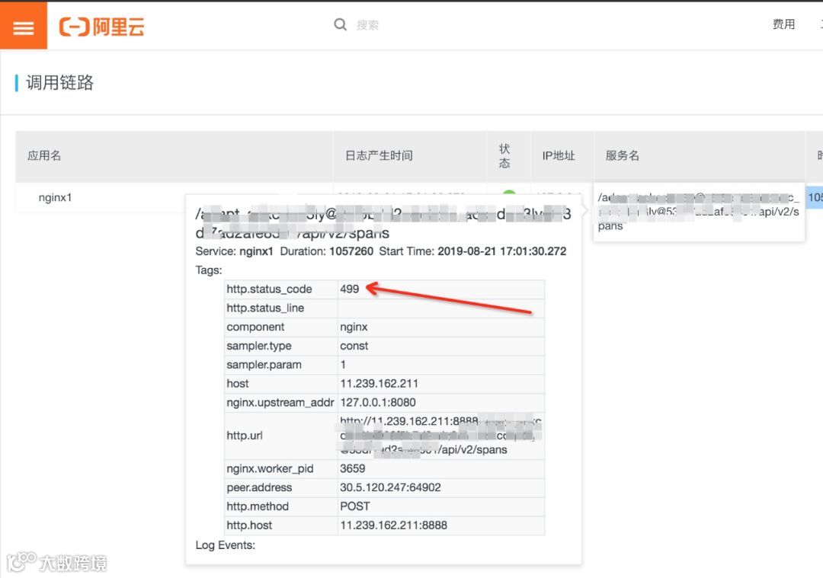This screenshot has width=823, height=578.
Task: Open the orange hamburger menu
Action: [x=23, y=25]
